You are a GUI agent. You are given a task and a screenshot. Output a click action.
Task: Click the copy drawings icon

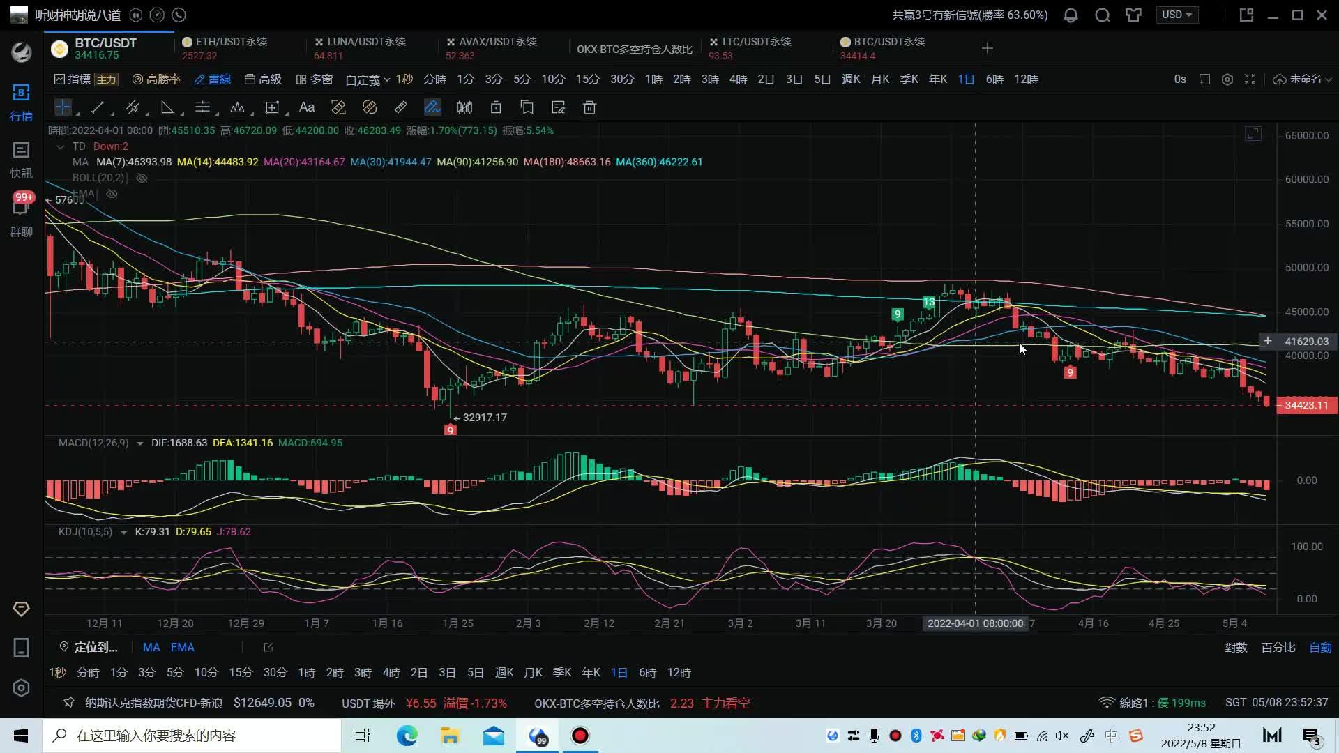tap(527, 107)
